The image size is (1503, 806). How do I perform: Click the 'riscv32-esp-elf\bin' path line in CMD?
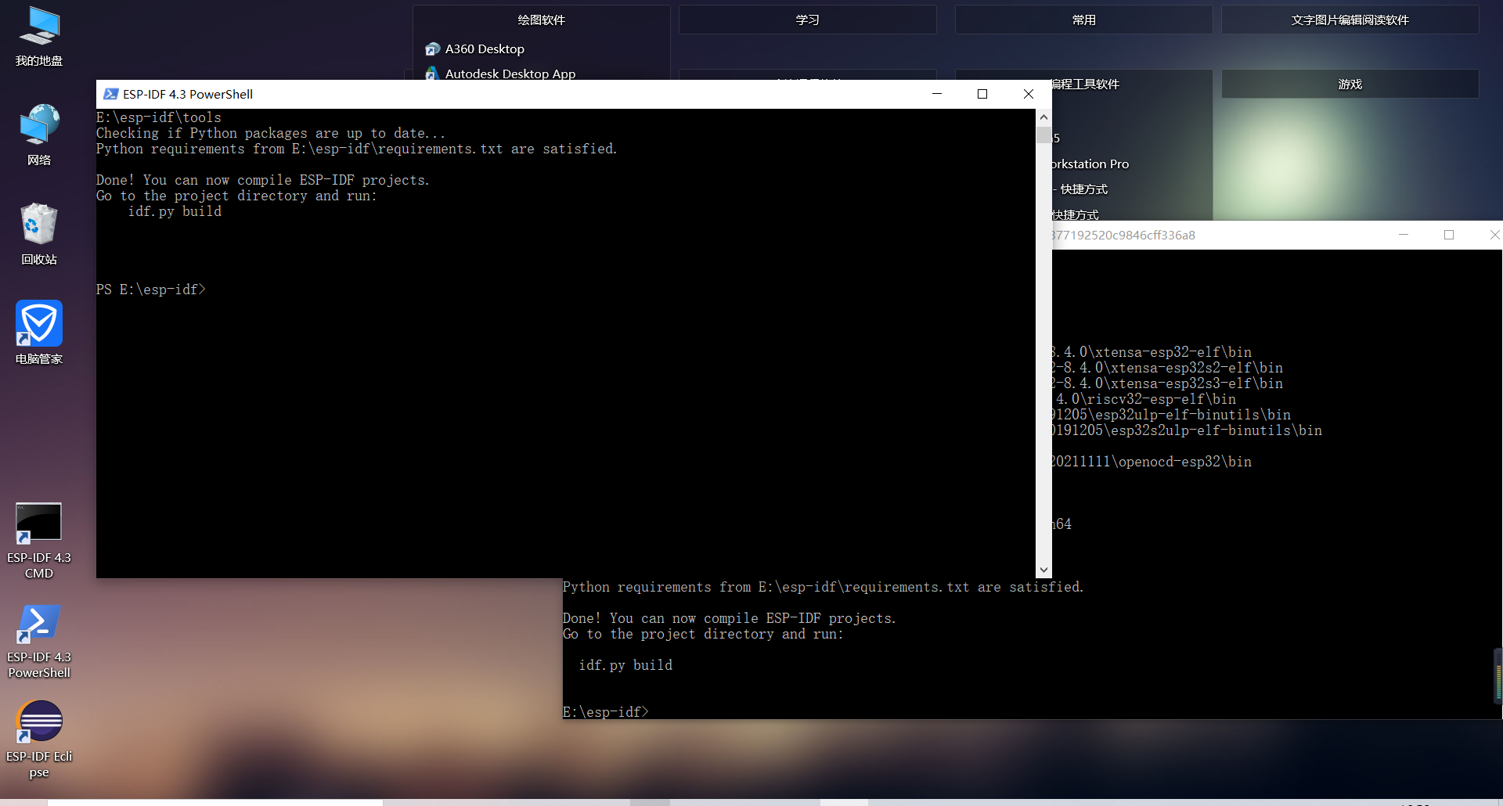pos(1144,399)
